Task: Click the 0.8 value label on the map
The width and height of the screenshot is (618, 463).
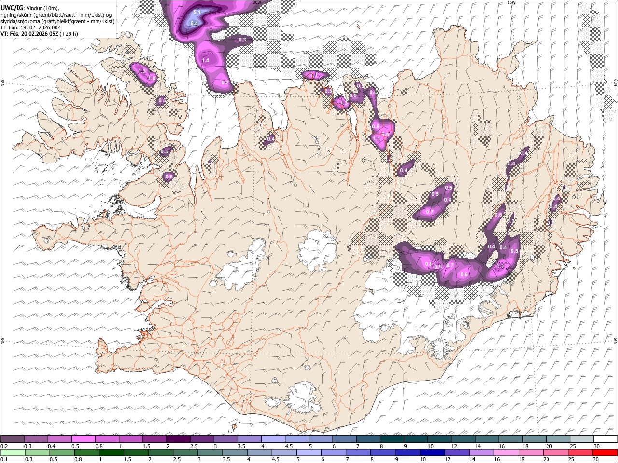Action: point(376,126)
